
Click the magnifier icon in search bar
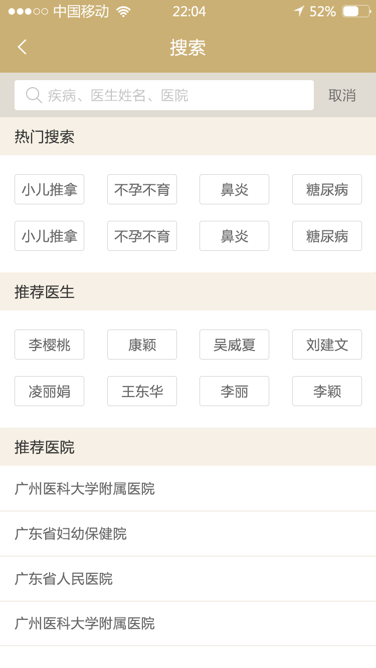pyautogui.click(x=34, y=95)
